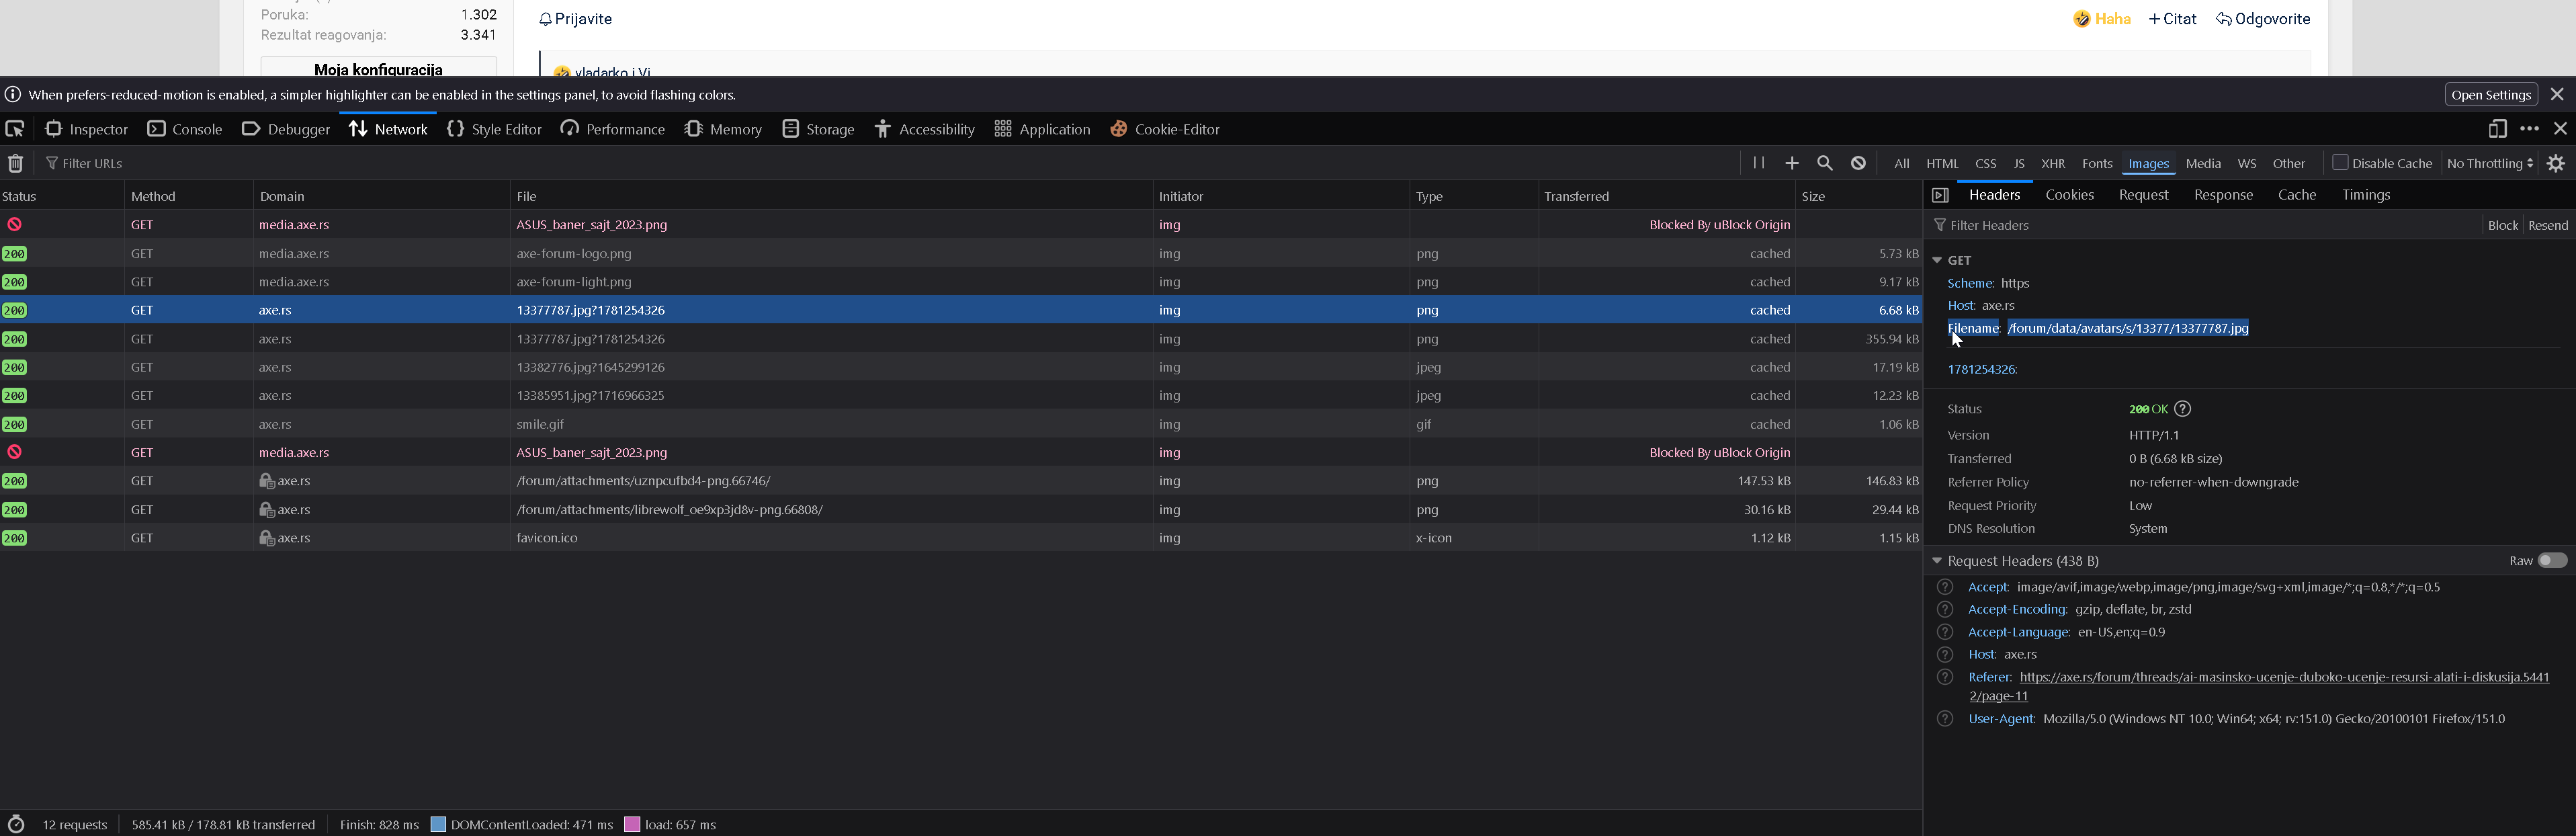Select the librewolf_oe9xp3jd8v-png.66808 request

coord(960,510)
